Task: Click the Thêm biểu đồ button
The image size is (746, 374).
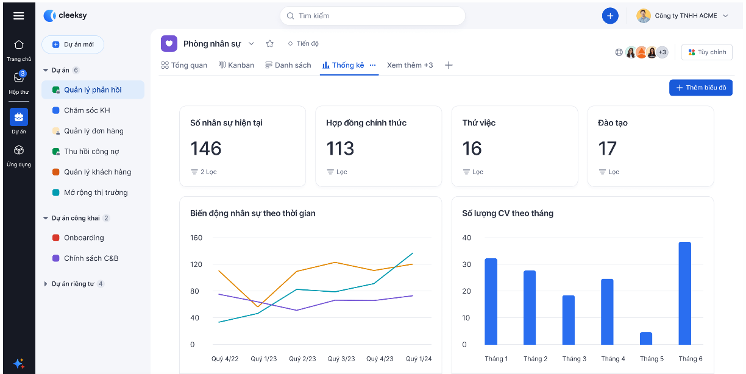Action: [x=701, y=88]
